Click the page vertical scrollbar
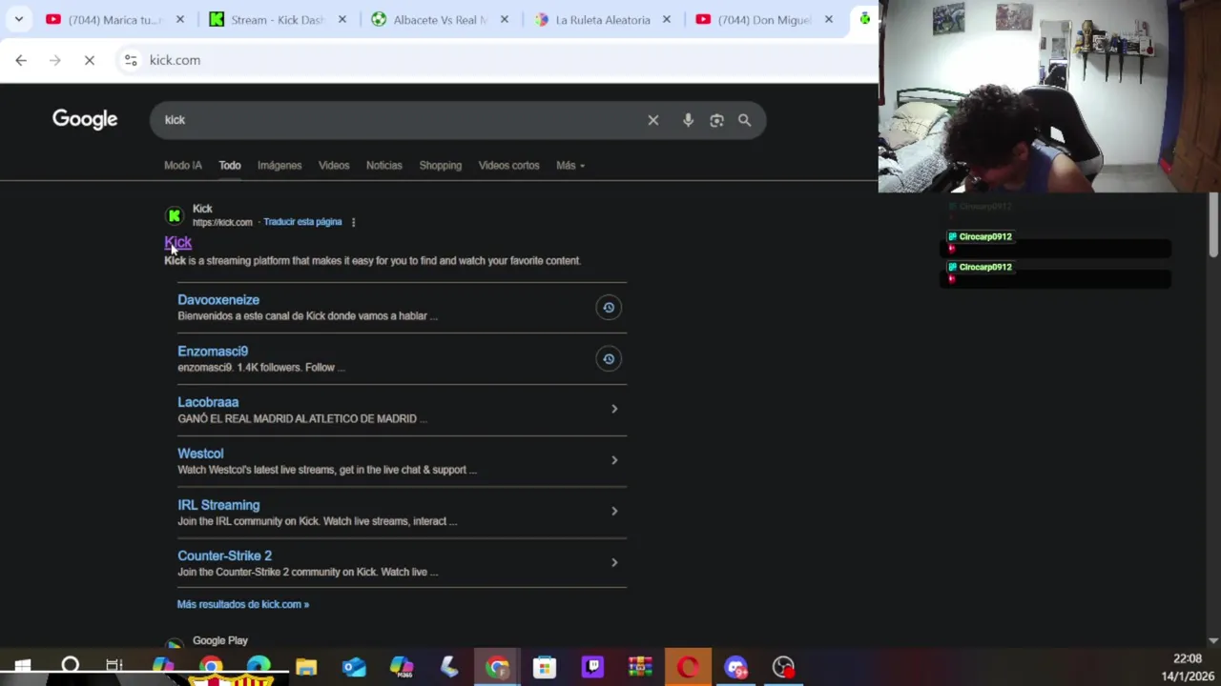Viewport: 1221px width, 686px height. [x=1213, y=225]
